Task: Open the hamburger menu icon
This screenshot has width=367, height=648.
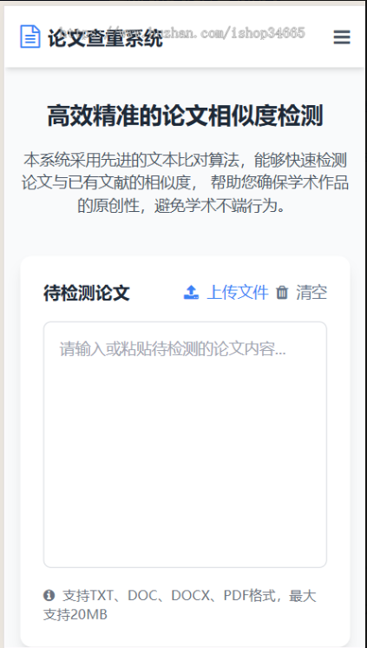Action: click(342, 37)
